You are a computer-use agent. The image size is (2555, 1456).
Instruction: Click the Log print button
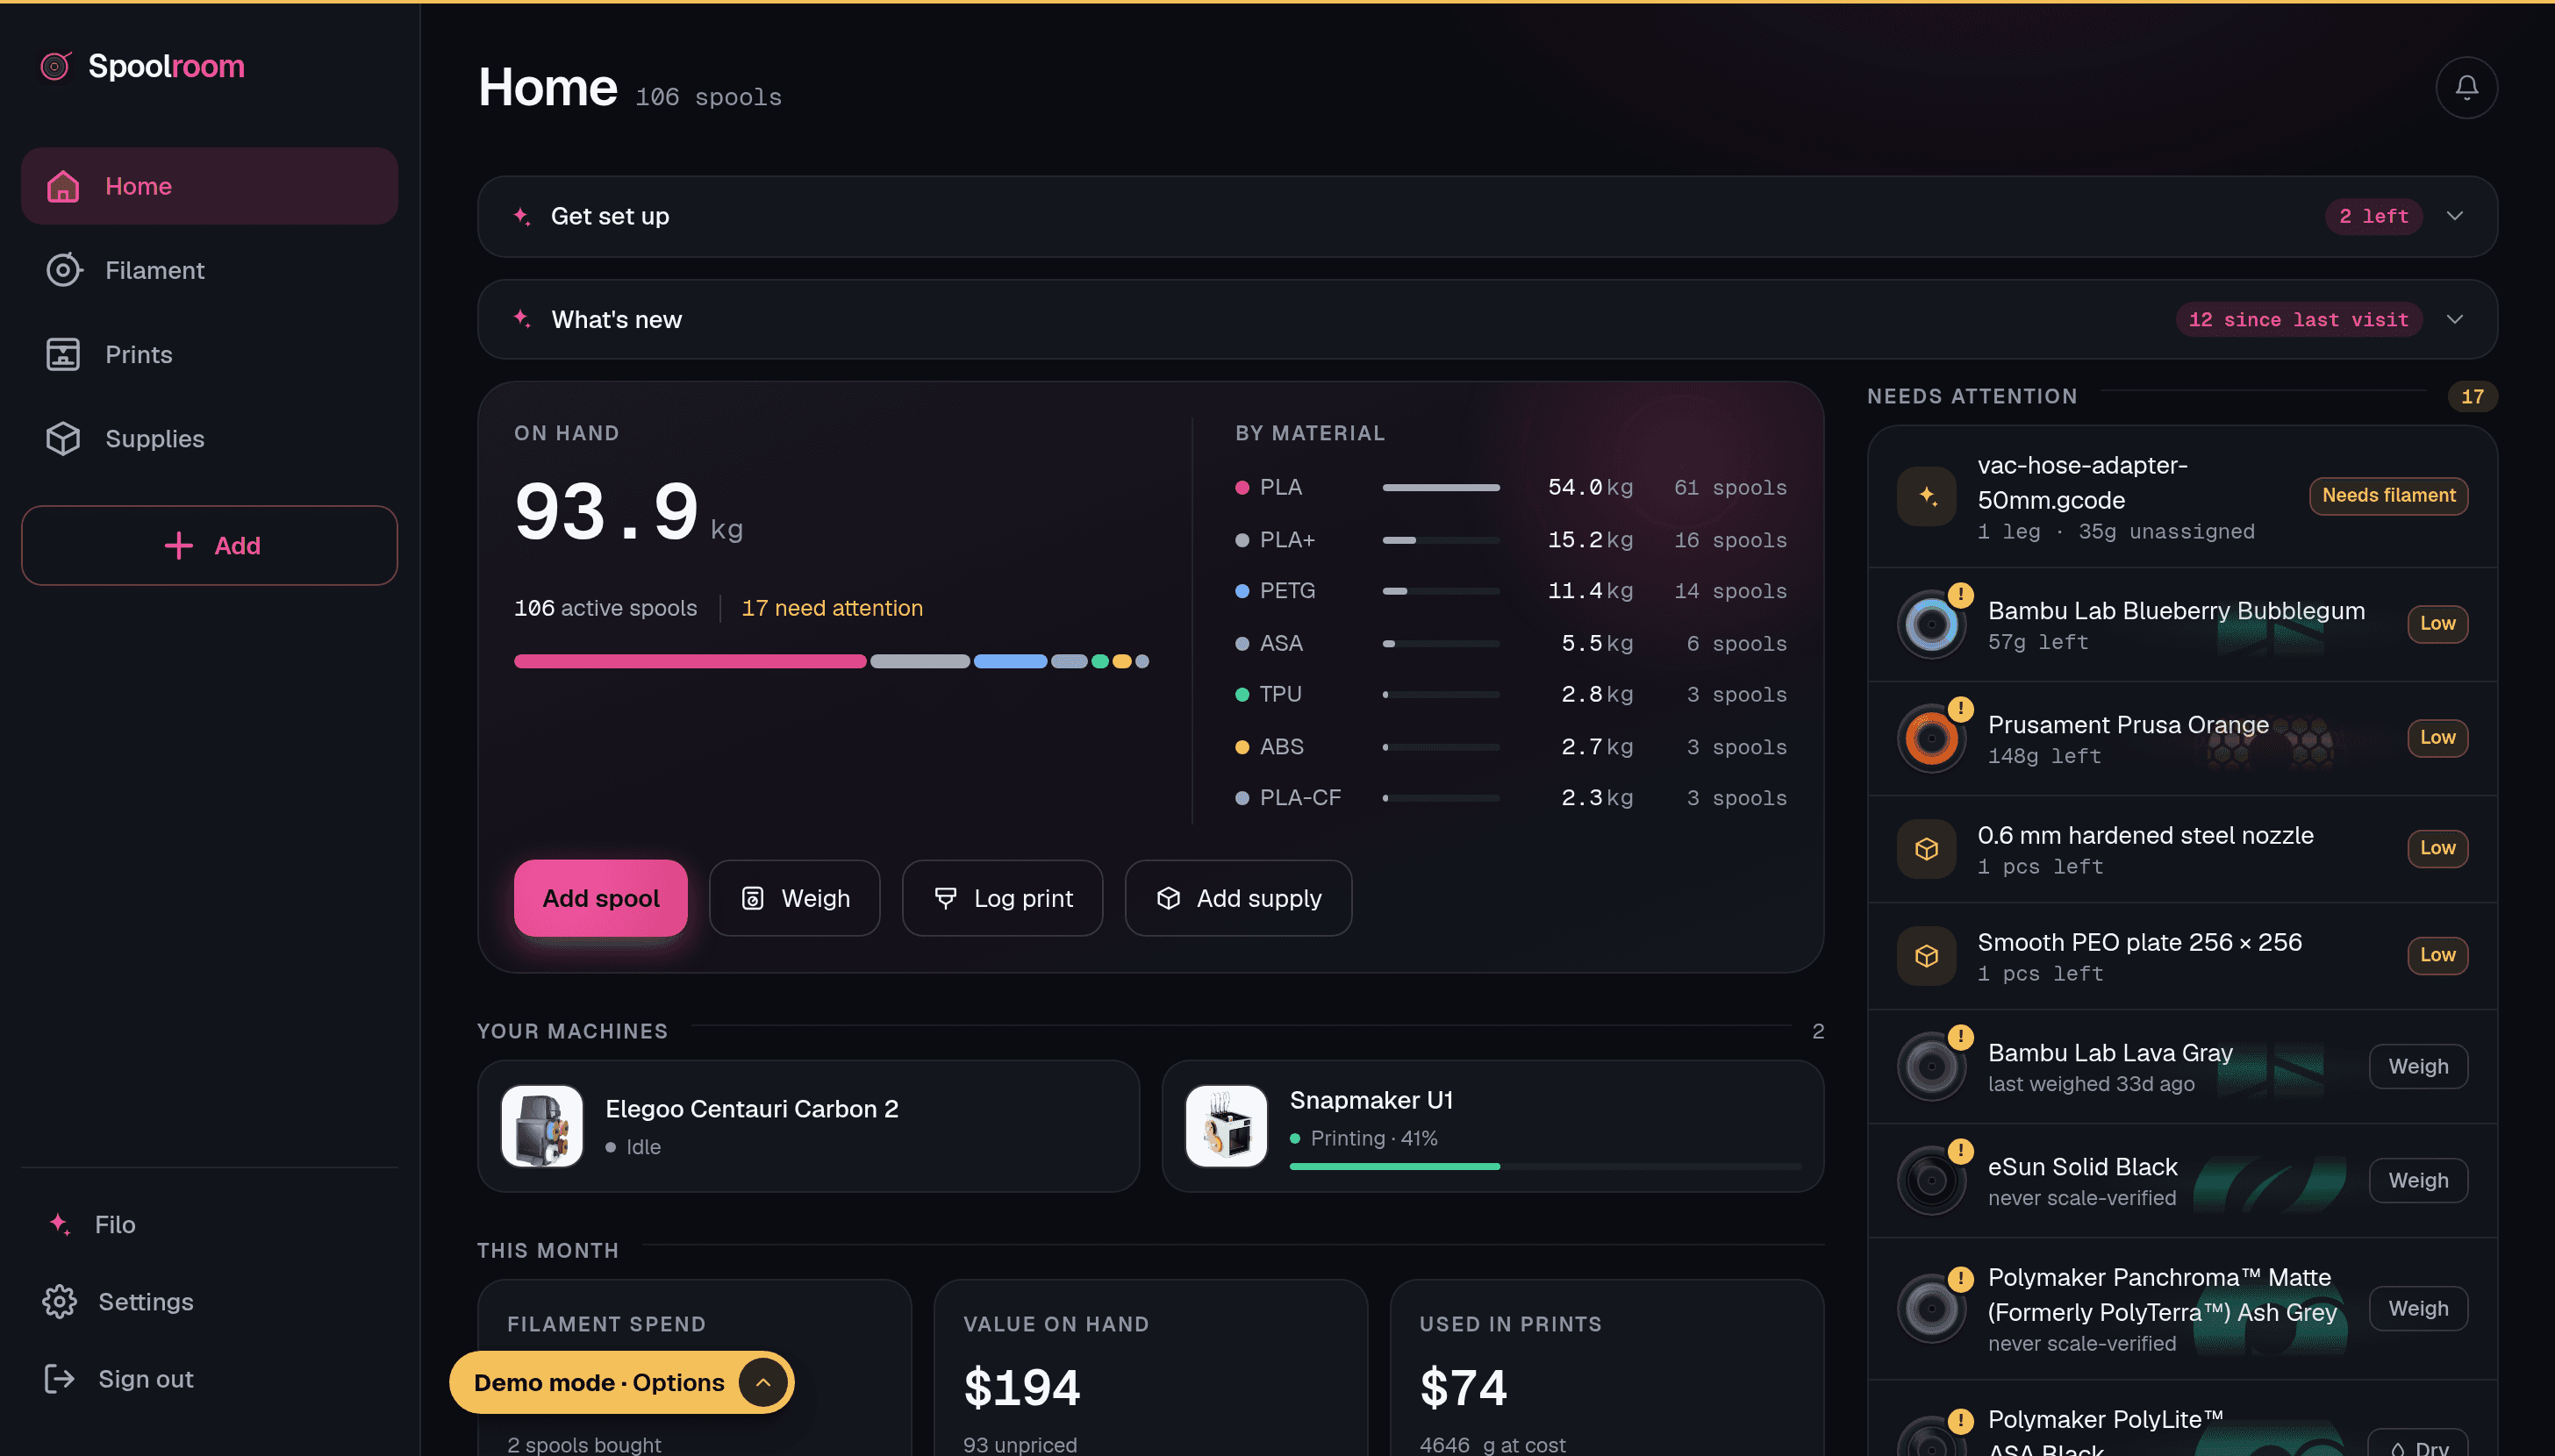1002,898
